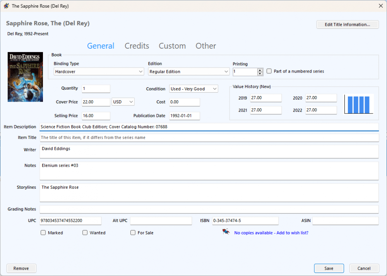The image size is (387, 276).
Task: Enable Part of a numbered series
Action: point(269,71)
